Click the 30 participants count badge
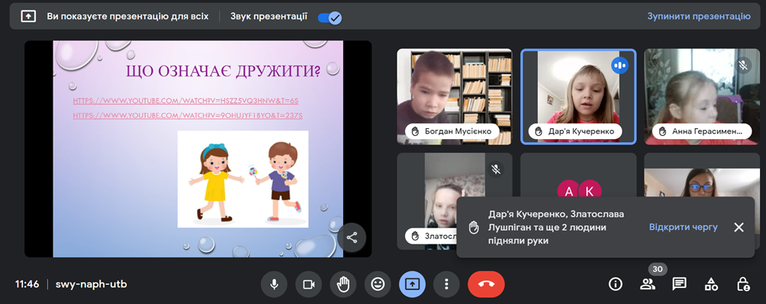Image resolution: width=766 pixels, height=304 pixels. pos(658,270)
